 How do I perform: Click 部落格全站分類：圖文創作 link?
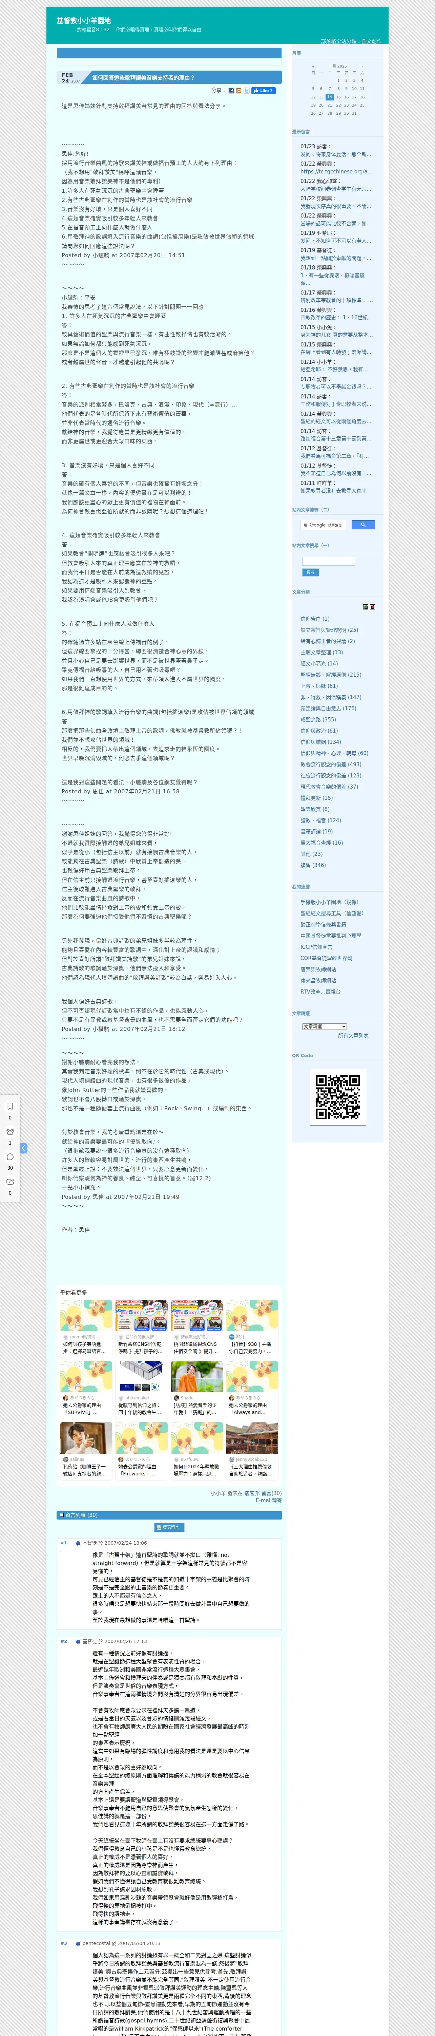pos(351,41)
